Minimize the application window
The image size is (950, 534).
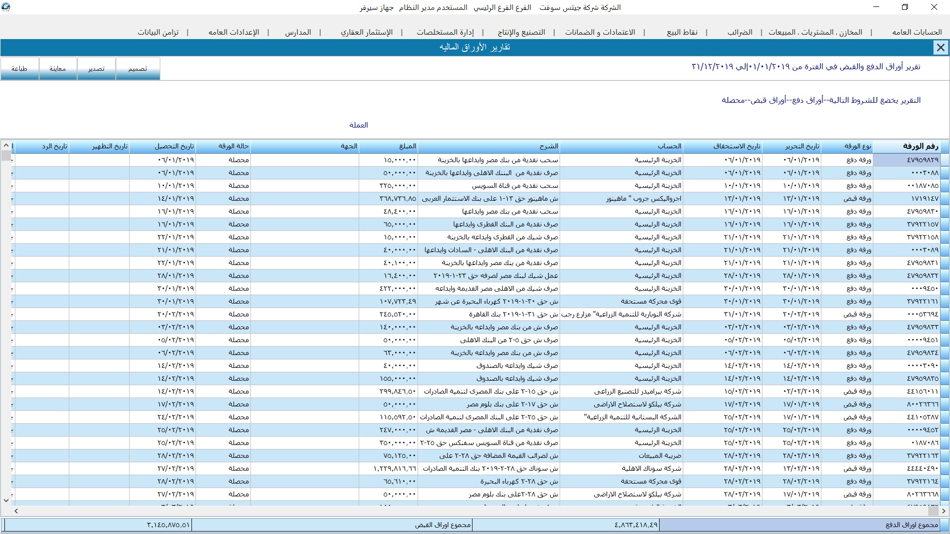click(876, 7)
